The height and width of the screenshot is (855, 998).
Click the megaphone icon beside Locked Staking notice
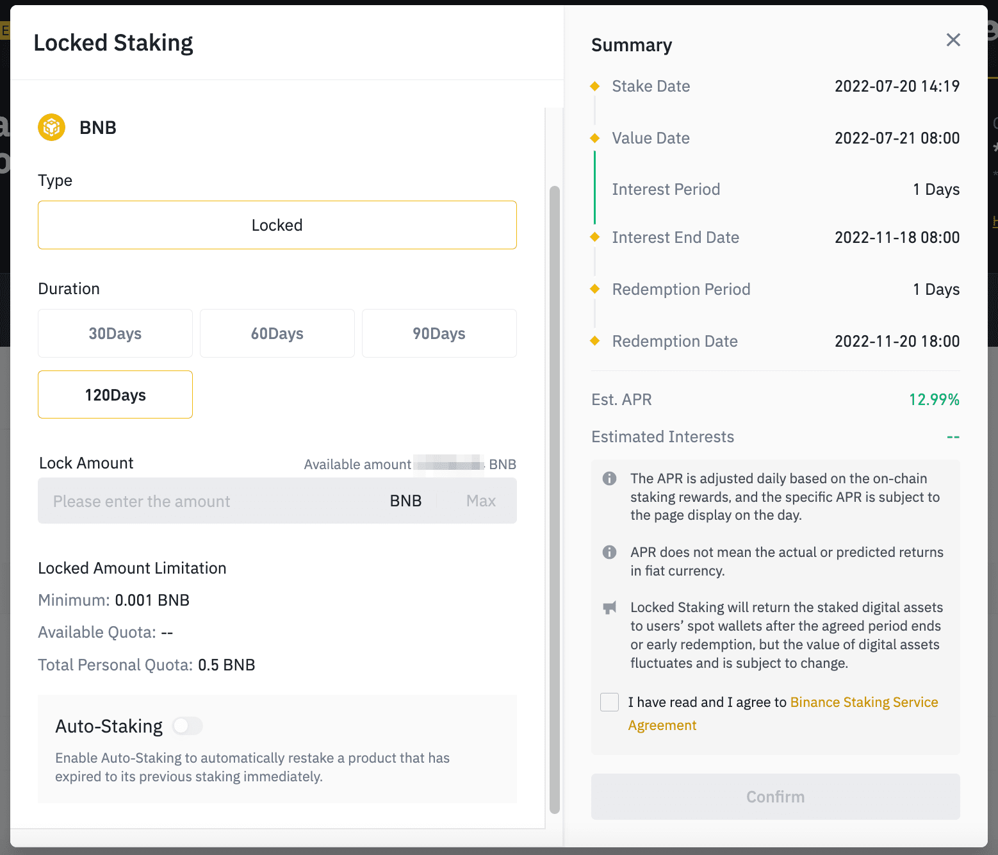610,608
